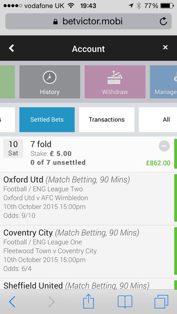Tap the 10 Sat date badge
The width and height of the screenshot is (177, 314).
point(13,148)
